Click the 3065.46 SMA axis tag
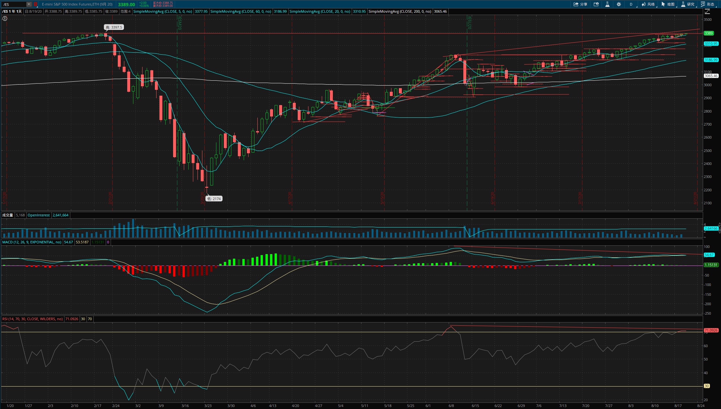Screen dimensions: 721x409 [x=711, y=76]
